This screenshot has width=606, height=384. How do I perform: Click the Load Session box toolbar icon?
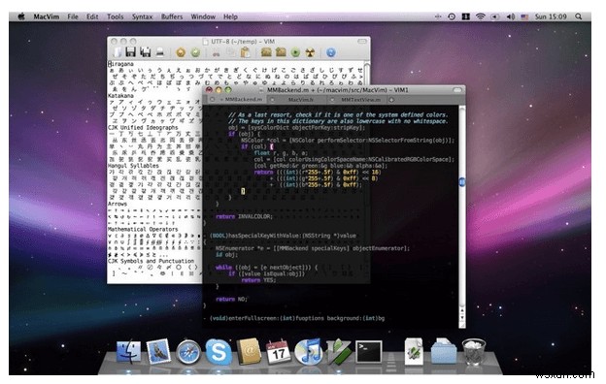click(x=266, y=52)
